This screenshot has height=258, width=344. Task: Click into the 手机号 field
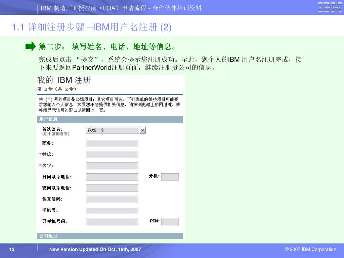112,210
